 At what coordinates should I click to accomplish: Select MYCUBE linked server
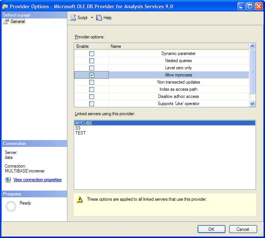click(x=84, y=123)
